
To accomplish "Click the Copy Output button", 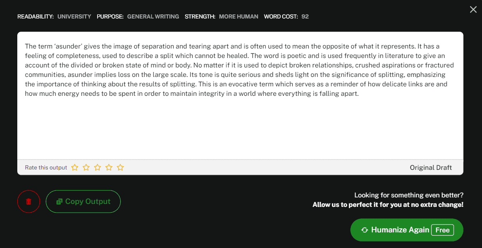I will point(83,202).
